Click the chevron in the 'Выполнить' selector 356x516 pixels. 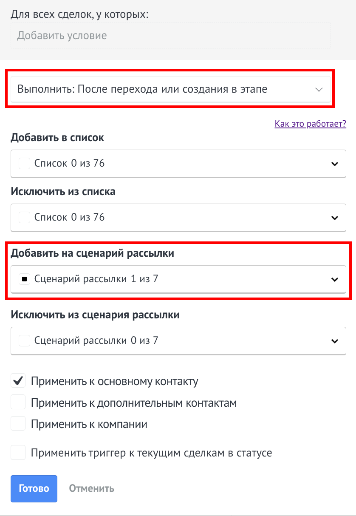(x=319, y=89)
